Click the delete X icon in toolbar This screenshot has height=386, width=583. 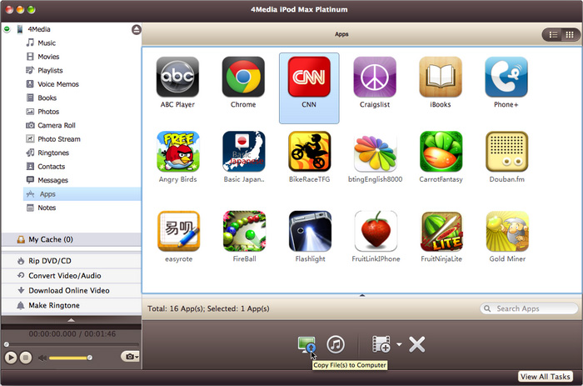417,344
